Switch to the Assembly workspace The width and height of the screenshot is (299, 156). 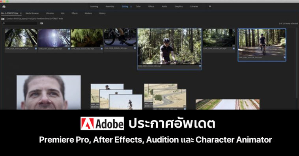(110, 6)
